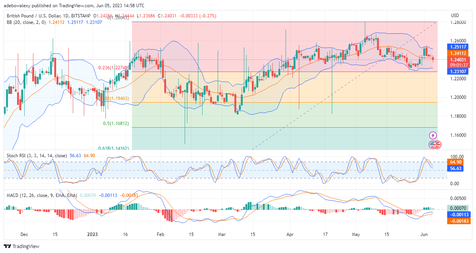Click the 1.28000 price axis label
The width and height of the screenshot is (476, 253).
pyautogui.click(x=458, y=22)
